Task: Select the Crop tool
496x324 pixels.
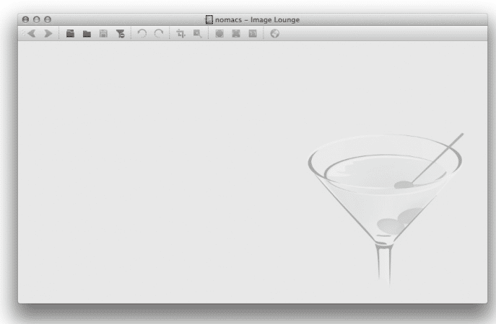Action: (x=180, y=33)
